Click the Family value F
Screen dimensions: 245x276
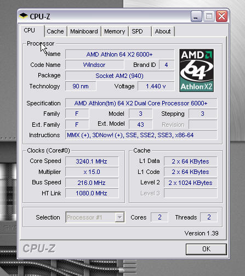77,114
